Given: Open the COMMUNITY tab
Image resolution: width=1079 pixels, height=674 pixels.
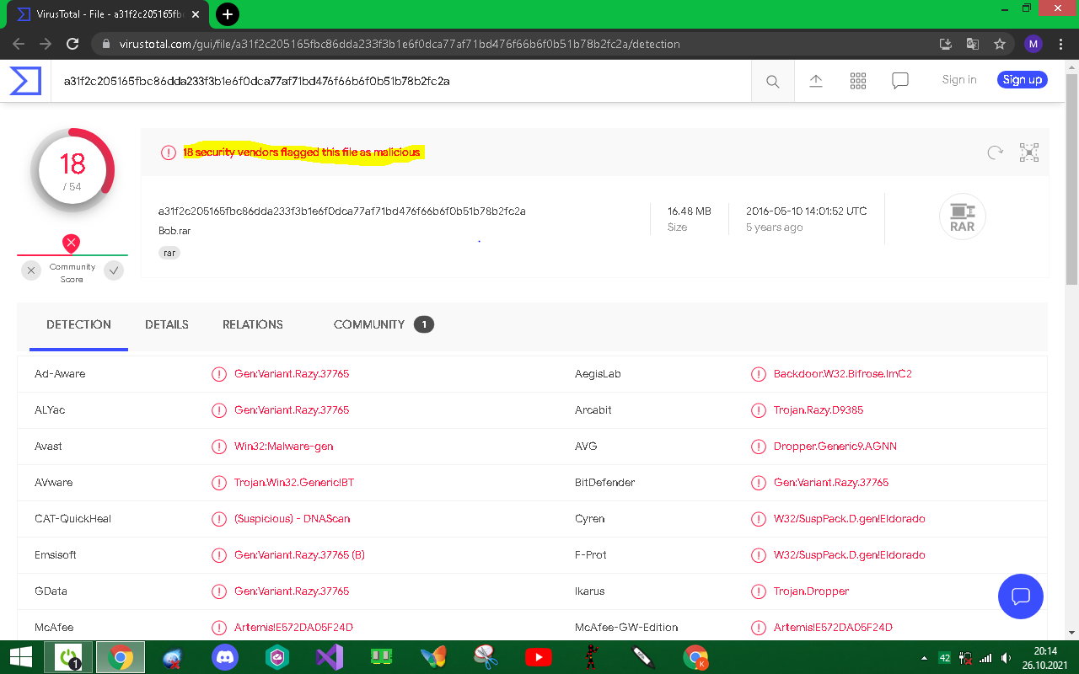Looking at the screenshot, I should 384,324.
